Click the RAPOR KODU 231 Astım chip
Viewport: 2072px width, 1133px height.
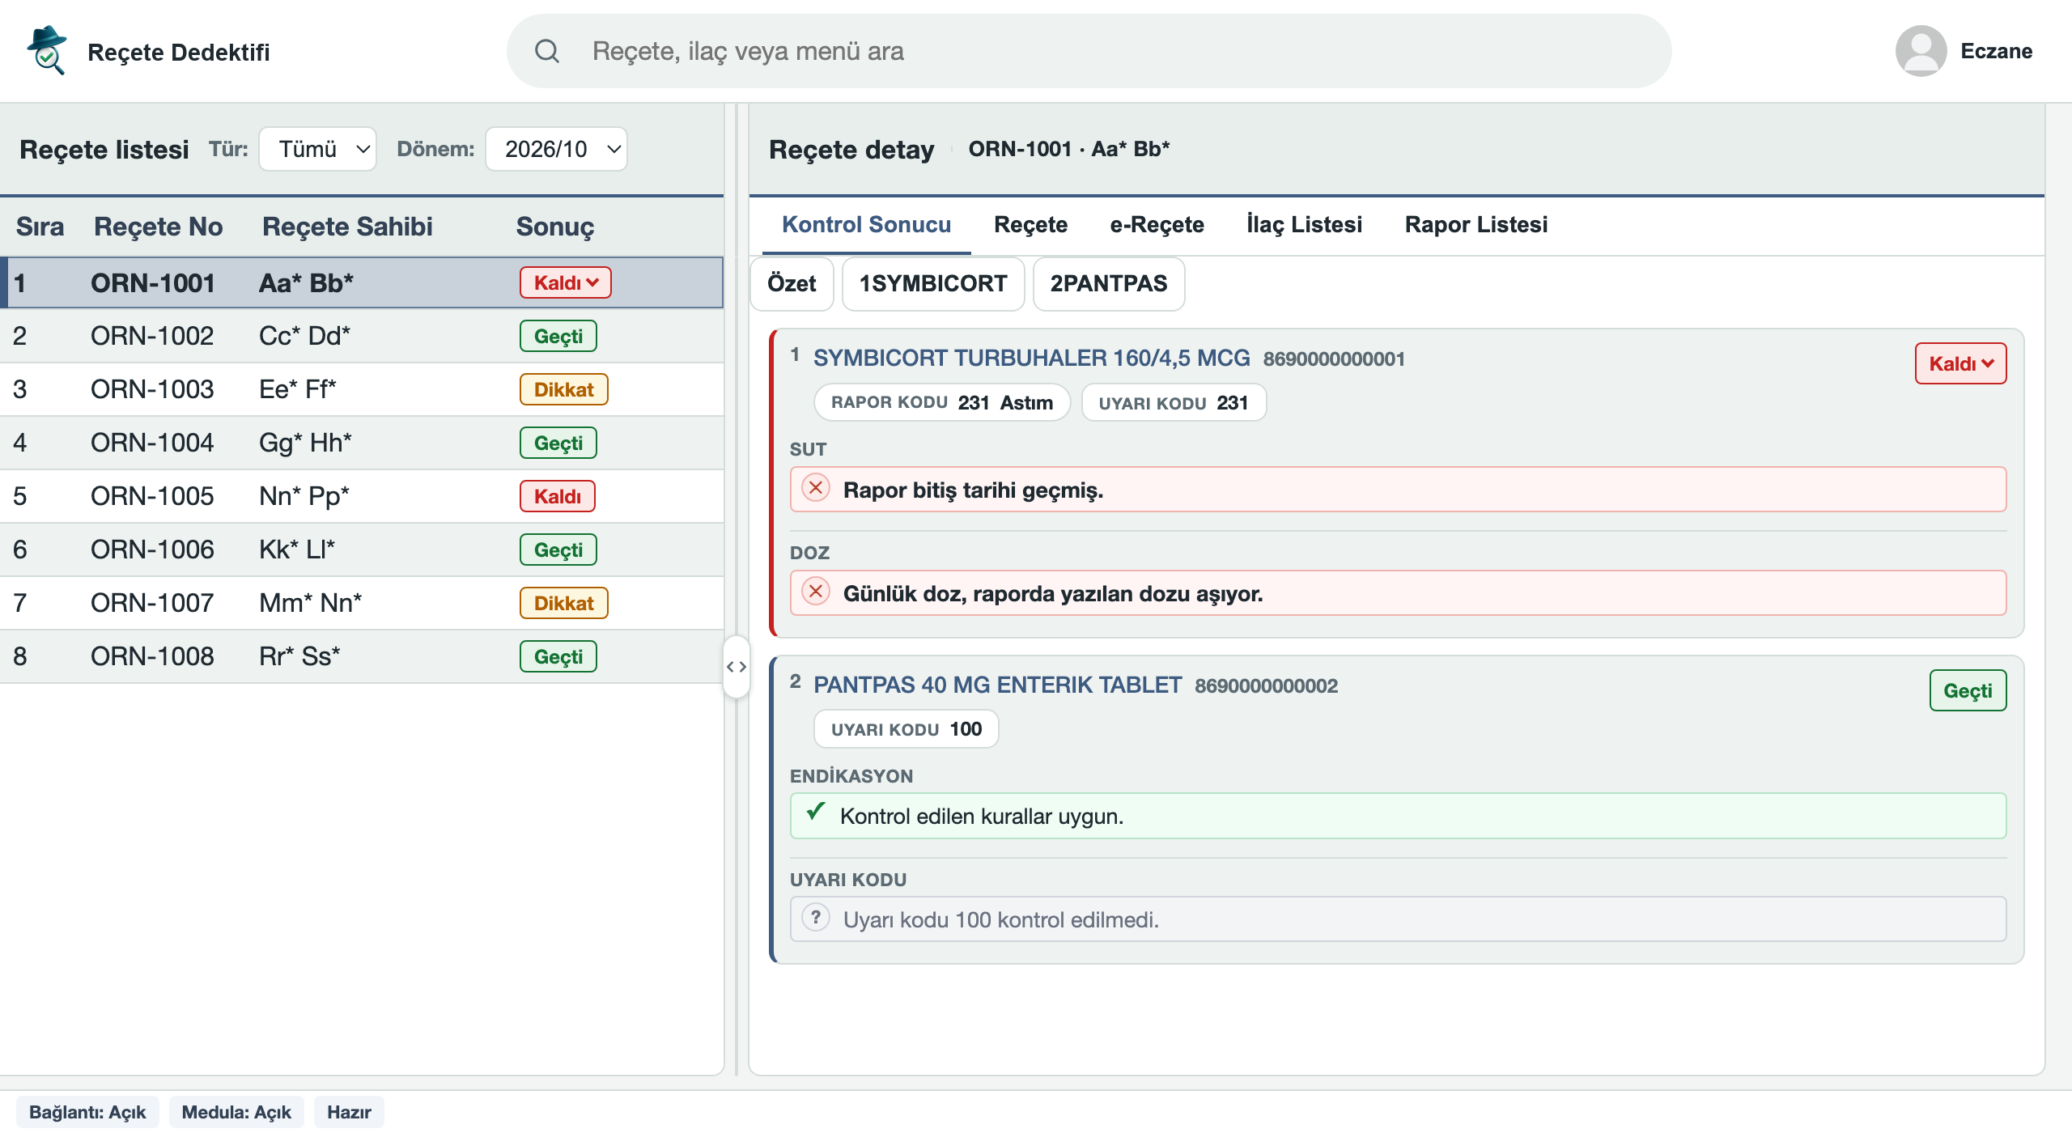tap(942, 402)
